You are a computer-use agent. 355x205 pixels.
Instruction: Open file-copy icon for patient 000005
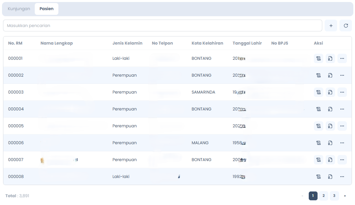(x=330, y=126)
